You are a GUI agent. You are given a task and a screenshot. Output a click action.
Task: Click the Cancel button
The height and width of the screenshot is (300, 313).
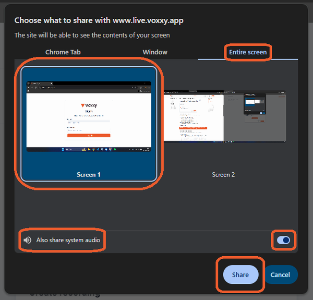[x=280, y=274]
